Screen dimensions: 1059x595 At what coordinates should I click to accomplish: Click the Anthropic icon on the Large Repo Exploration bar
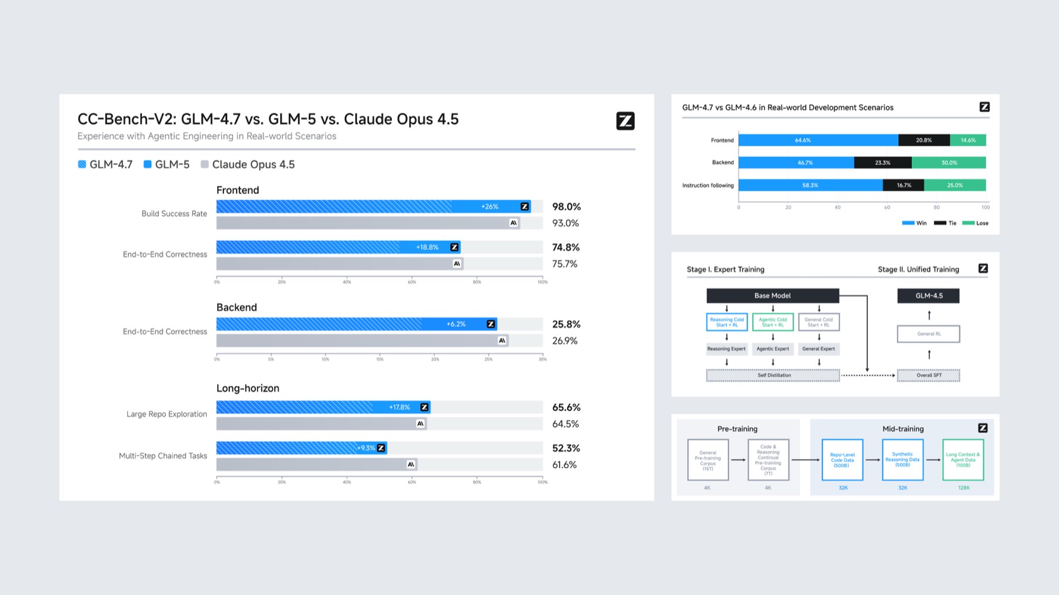pos(420,423)
